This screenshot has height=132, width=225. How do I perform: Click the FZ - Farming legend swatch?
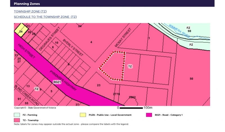click(17, 115)
